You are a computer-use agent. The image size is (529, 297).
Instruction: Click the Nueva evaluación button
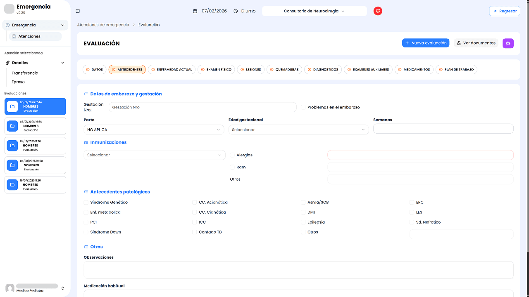click(425, 43)
